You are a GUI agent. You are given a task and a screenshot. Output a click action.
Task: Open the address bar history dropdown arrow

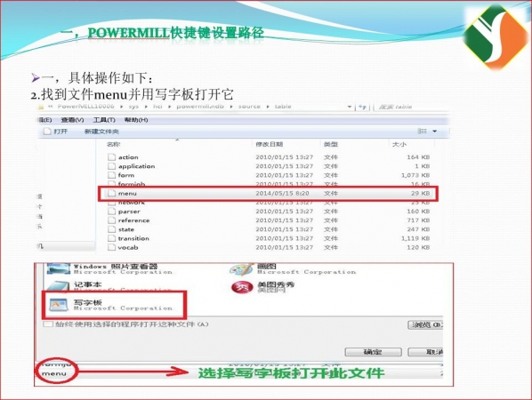(350, 108)
